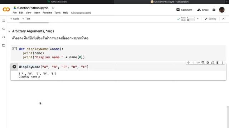Click the tuple output ('A', 'B', 'C', 'D', 'E')
229x128 pixels.
(38, 74)
